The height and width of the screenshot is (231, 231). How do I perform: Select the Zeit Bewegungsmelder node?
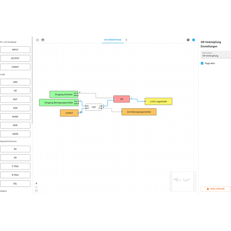coord(139,112)
